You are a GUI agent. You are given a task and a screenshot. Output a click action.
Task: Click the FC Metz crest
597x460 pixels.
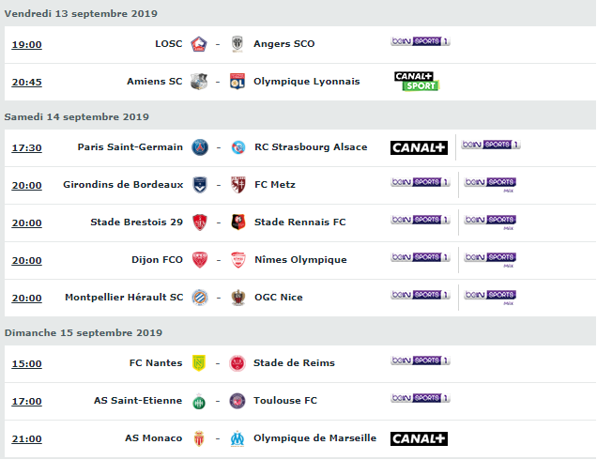pyautogui.click(x=238, y=185)
